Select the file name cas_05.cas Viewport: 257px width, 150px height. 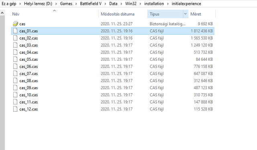click(29, 60)
